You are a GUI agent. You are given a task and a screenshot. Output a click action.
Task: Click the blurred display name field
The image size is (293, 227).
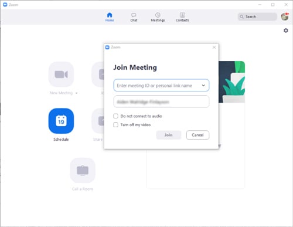[x=161, y=101]
